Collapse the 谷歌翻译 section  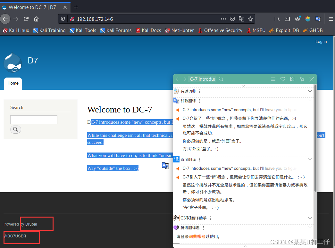[310, 101]
